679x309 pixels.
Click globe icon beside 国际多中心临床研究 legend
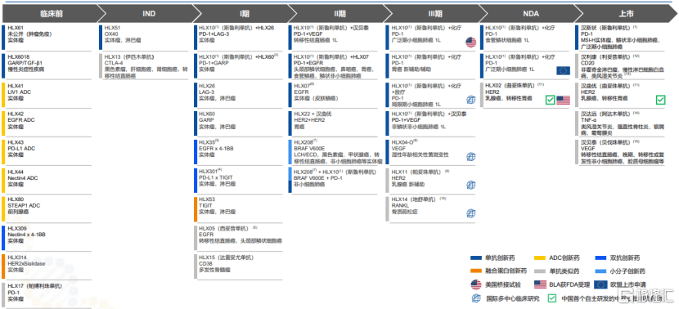(x=475, y=298)
